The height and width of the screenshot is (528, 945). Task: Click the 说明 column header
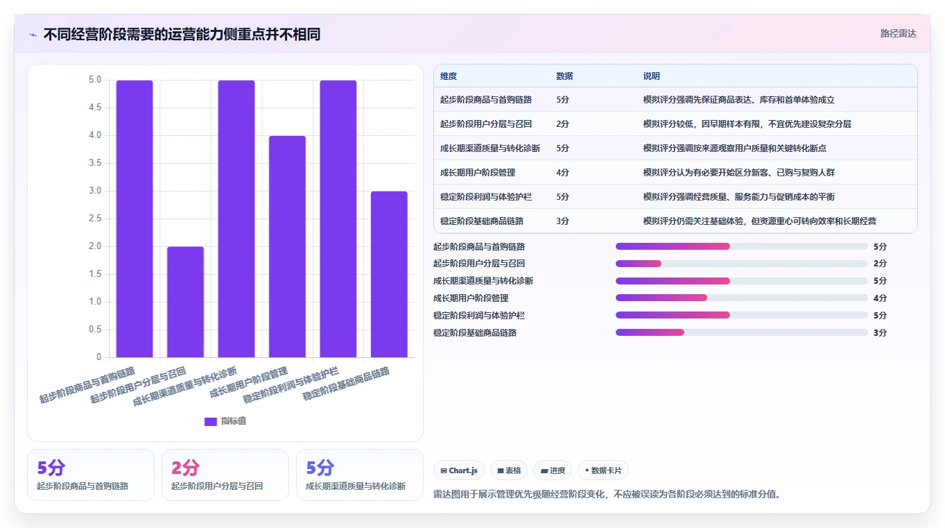[652, 76]
